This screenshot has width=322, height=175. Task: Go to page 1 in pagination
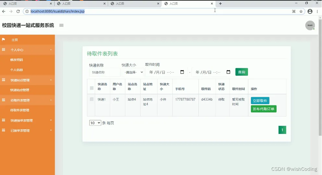[x=282, y=130]
